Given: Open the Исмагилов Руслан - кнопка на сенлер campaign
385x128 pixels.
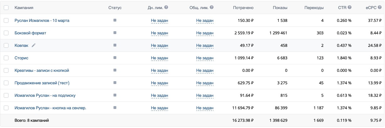Looking at the screenshot, I should coord(50,108).
